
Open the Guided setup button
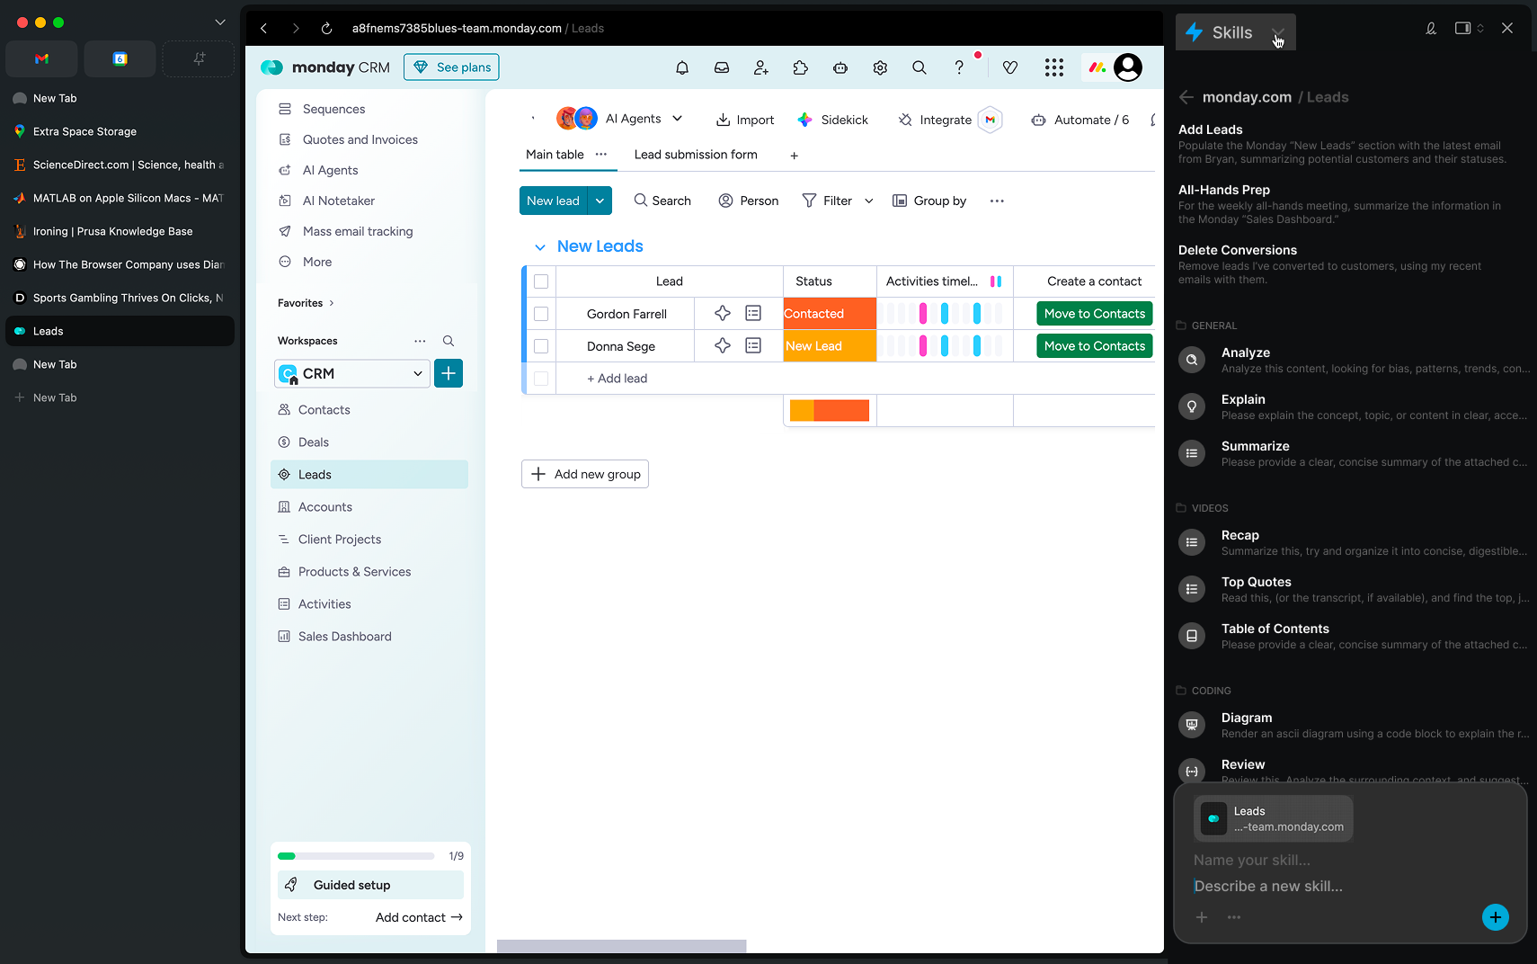(370, 885)
